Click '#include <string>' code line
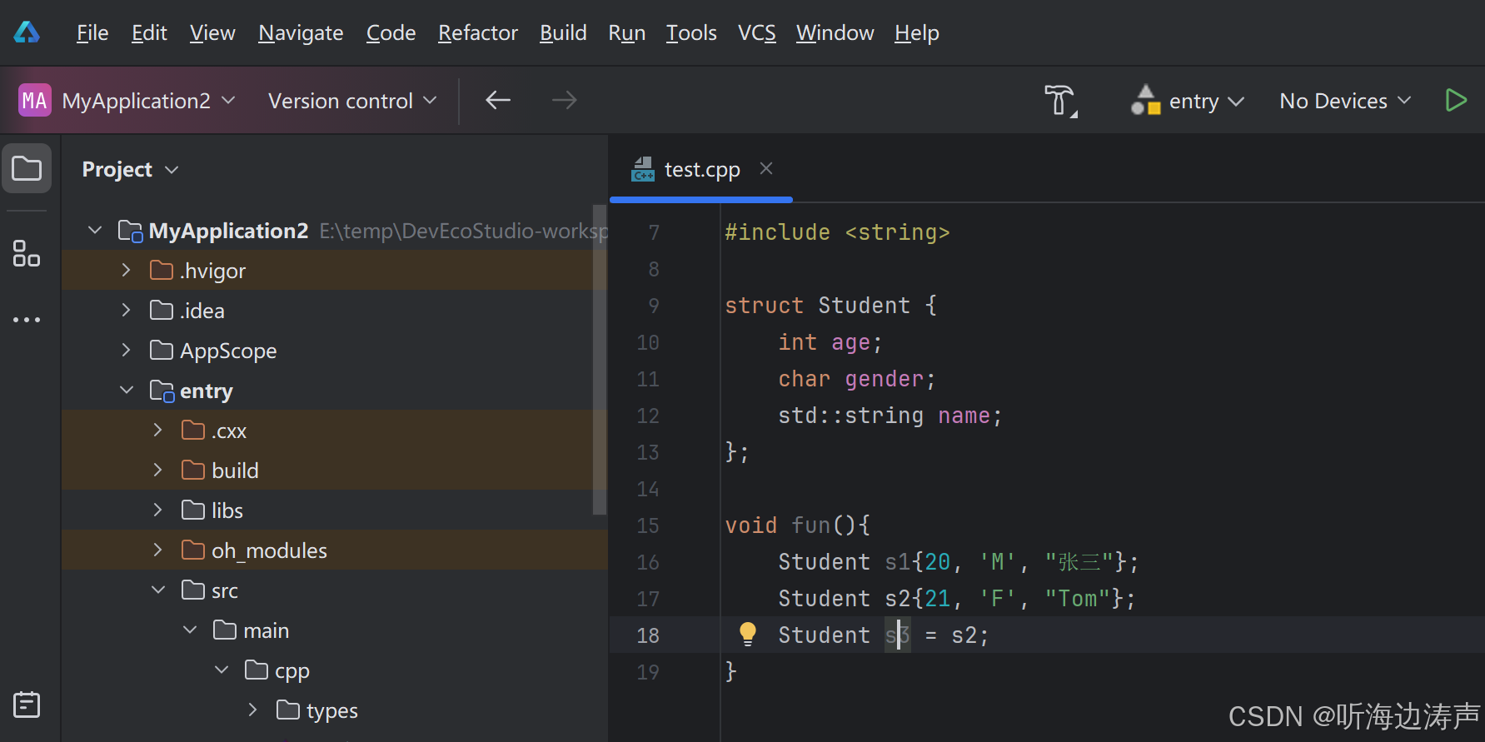1485x742 pixels. point(837,232)
